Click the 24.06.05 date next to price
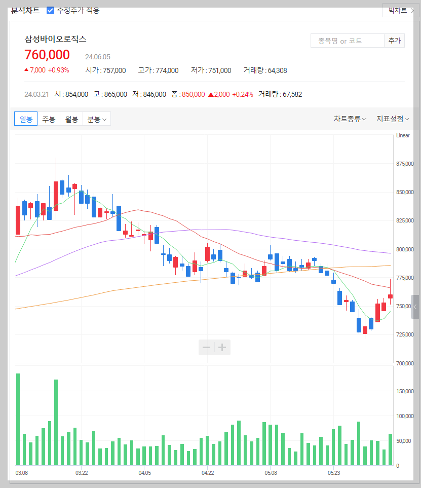This screenshot has height=488, width=421. [98, 57]
